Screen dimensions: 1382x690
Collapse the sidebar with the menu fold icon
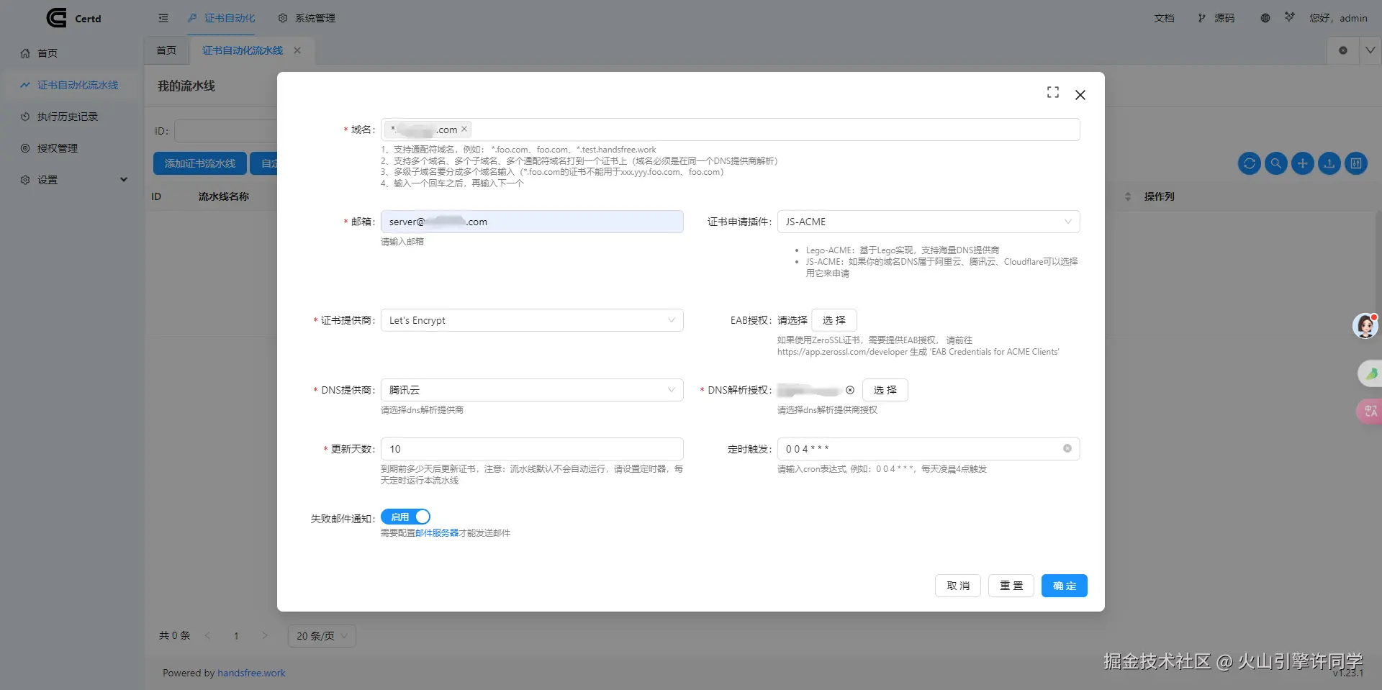pyautogui.click(x=163, y=18)
